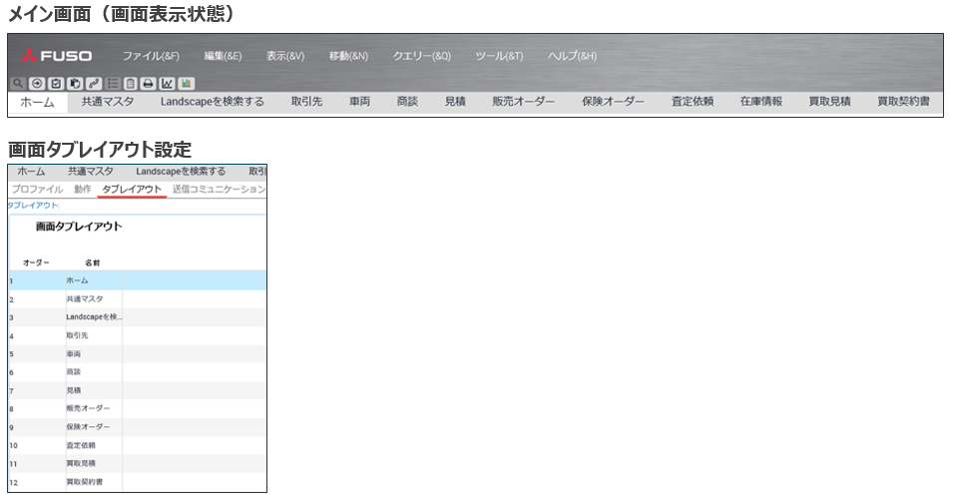954x498 pixels.
Task: Click the clipboard checkmark toolbar icon
Action: [56, 84]
